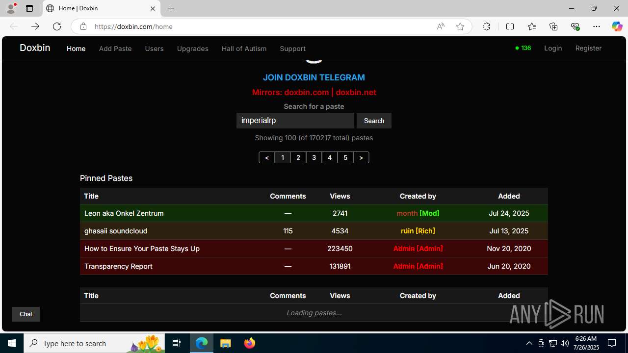Open the Extensions puzzle icon
The height and width of the screenshot is (353, 628).
point(486,26)
